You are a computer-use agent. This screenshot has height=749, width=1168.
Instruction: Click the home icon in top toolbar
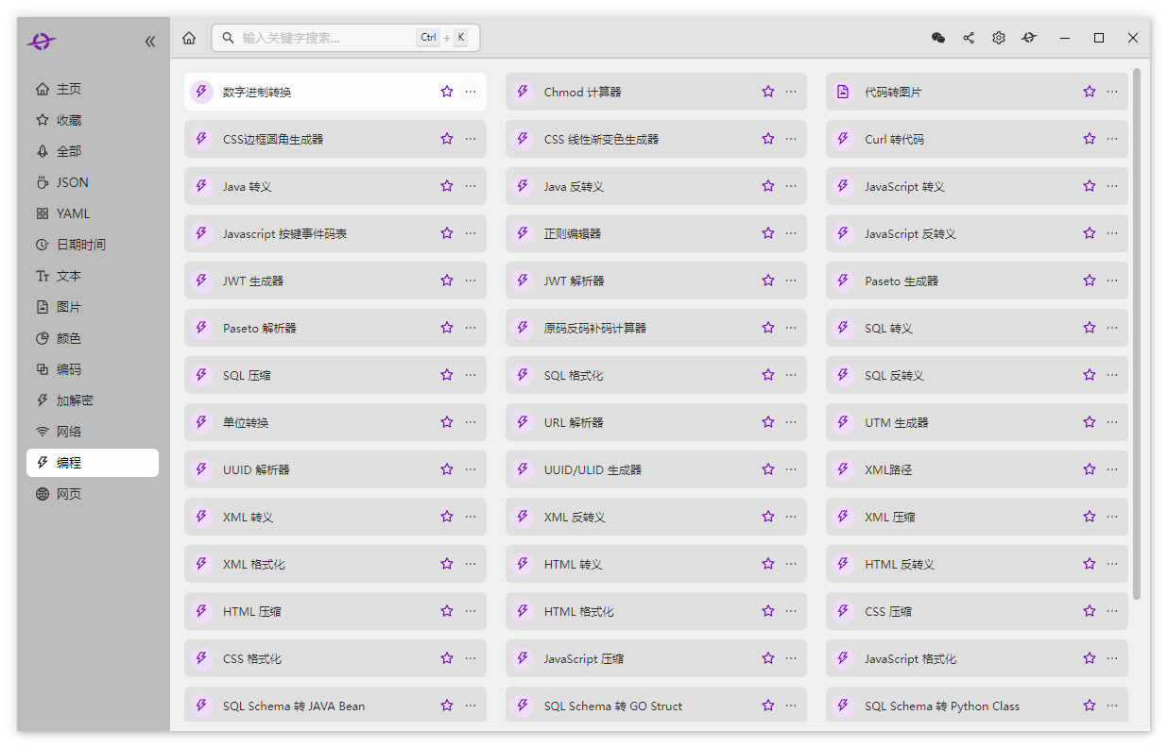pos(189,38)
